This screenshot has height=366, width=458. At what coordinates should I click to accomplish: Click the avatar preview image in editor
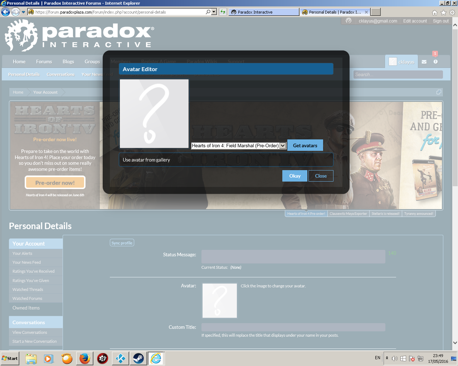(154, 114)
